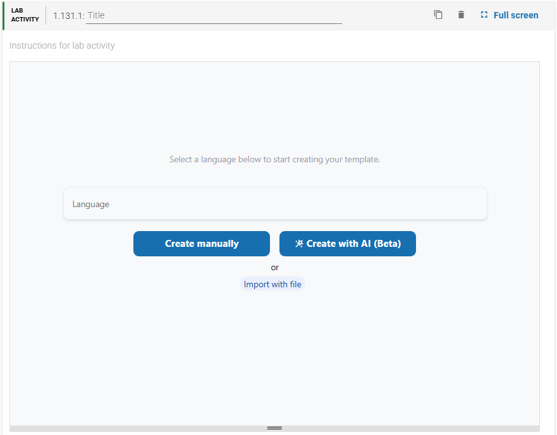Viewport: 557px width, 435px height.
Task: Click the LAB ACTIVITY label
Action: (23, 14)
